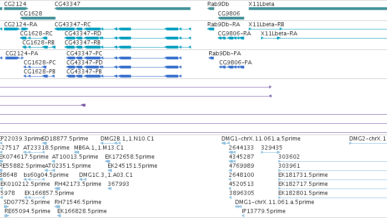
Task: Select EST label MB6A.1_1.M13.C1
Action: [99, 148]
